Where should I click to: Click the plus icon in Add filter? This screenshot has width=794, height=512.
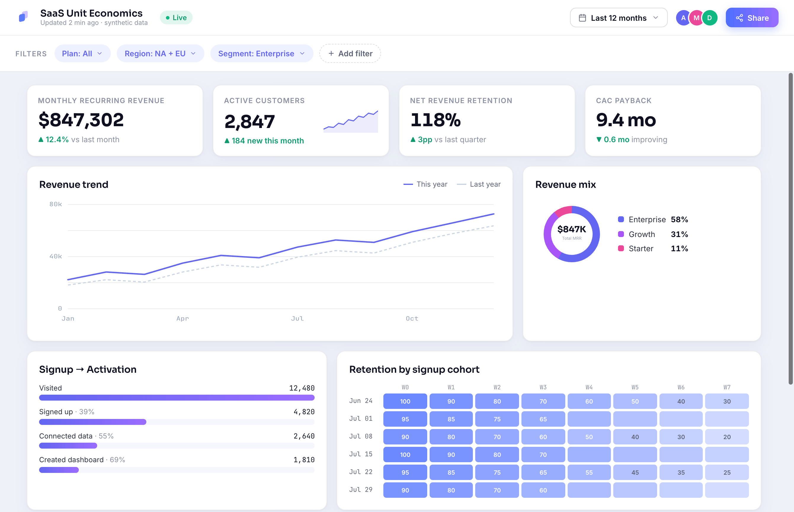click(331, 54)
